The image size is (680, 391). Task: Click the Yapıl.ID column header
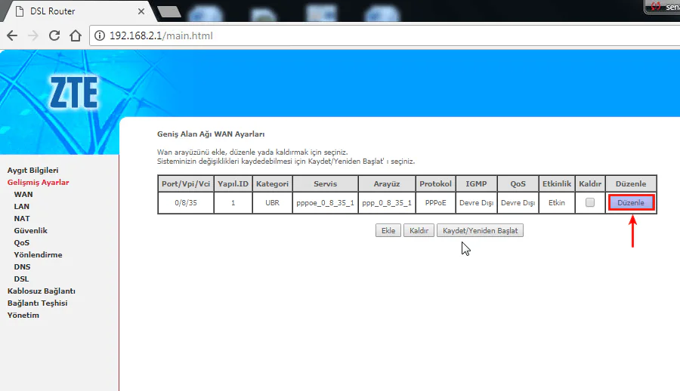(x=233, y=183)
